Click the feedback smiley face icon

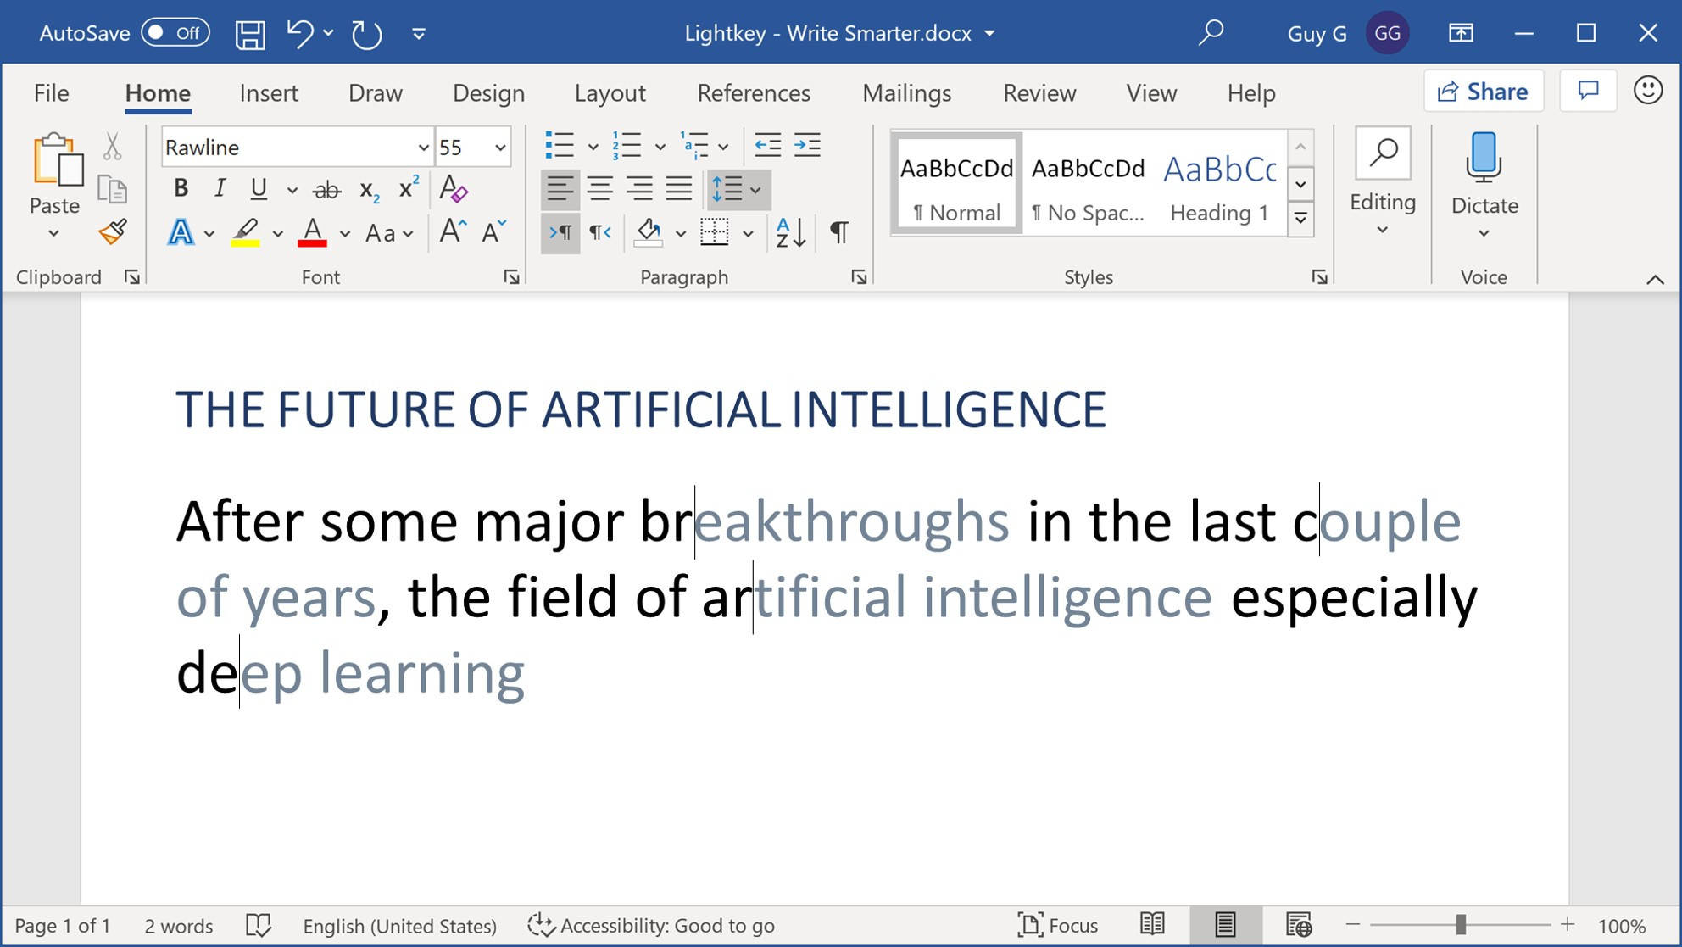point(1647,91)
